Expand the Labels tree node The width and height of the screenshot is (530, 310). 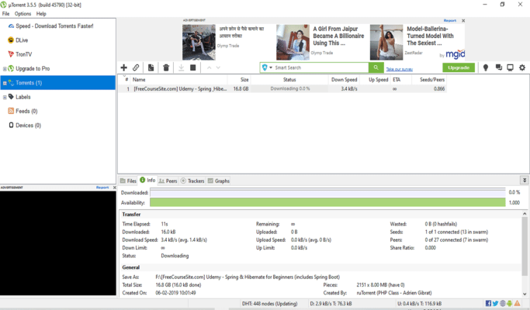click(5, 97)
